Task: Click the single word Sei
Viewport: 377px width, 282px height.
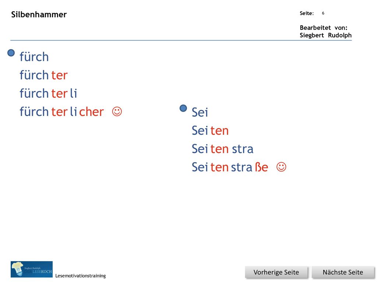Action: [200, 112]
